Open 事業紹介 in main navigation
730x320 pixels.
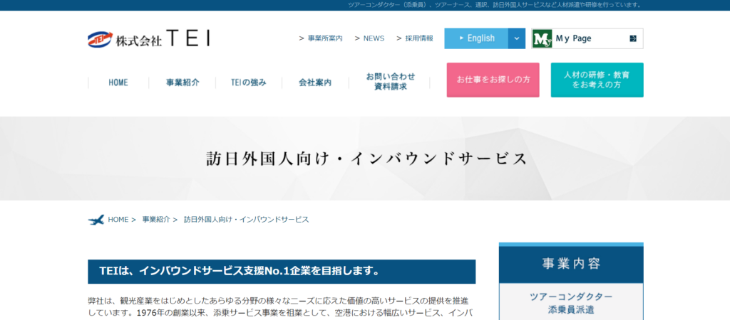(182, 82)
